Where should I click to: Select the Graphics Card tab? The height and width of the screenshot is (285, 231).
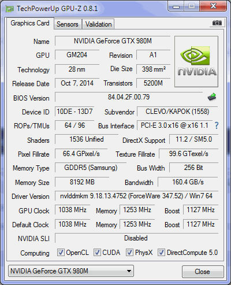(x=30, y=23)
